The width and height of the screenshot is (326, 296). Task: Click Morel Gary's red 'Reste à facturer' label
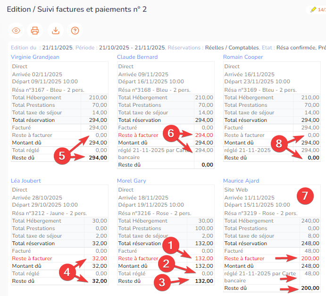(138, 258)
